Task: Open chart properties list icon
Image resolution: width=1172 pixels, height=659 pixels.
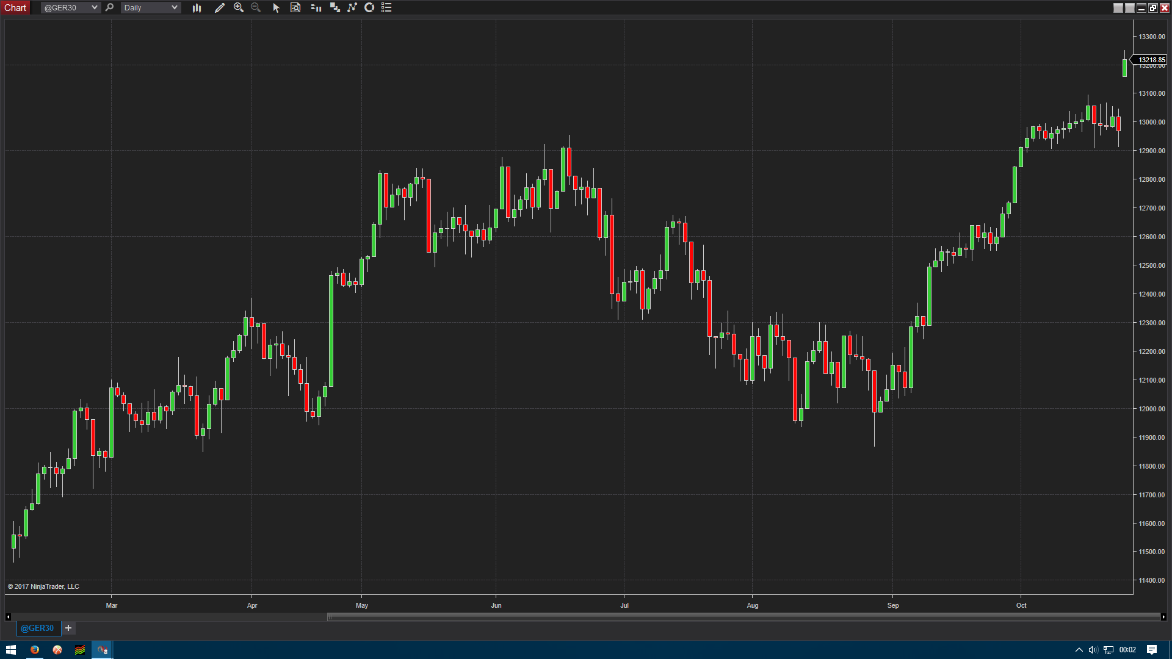Action: [x=386, y=8]
